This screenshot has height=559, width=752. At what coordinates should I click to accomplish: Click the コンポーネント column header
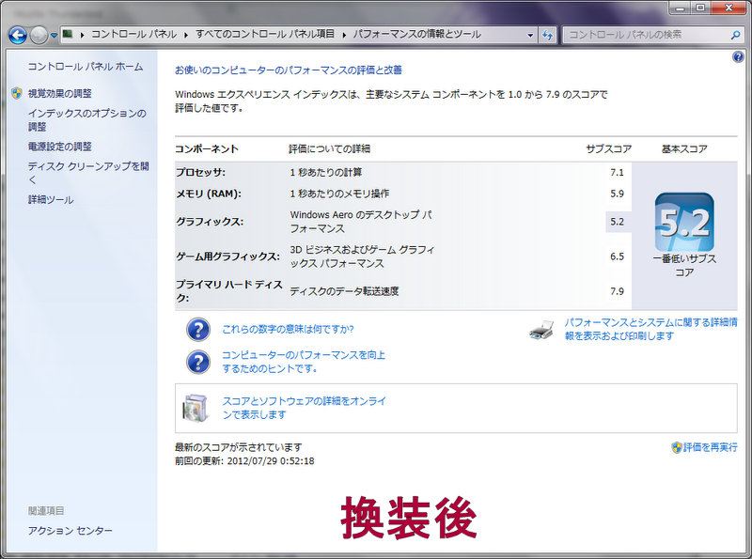pos(207,149)
